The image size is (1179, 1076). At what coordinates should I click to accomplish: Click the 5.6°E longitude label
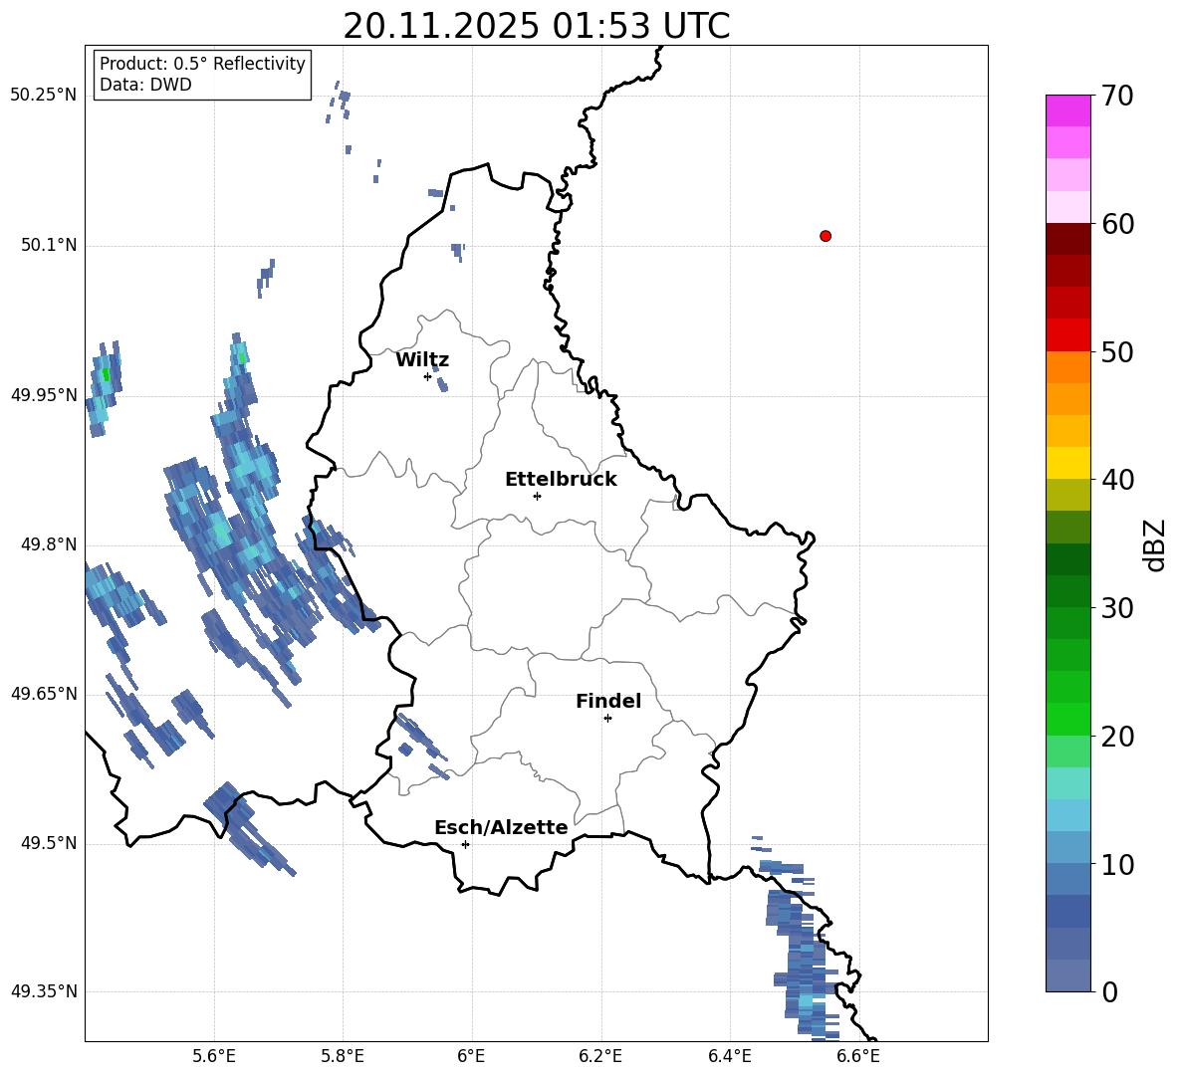(x=214, y=1056)
